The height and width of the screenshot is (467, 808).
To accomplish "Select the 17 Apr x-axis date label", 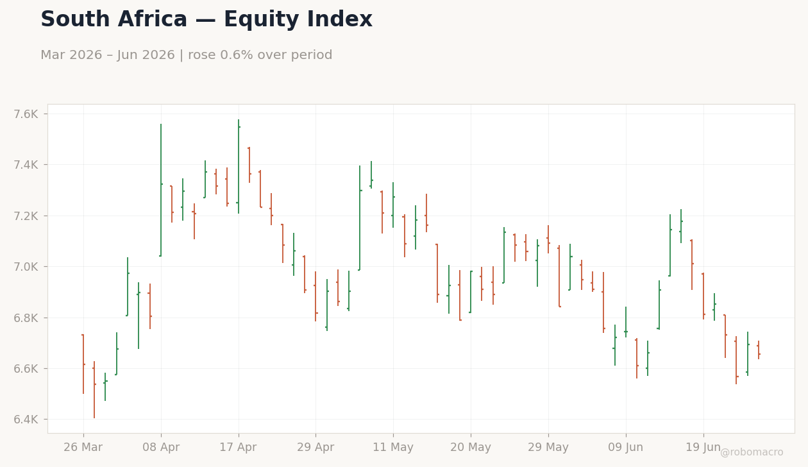I will click(x=238, y=448).
